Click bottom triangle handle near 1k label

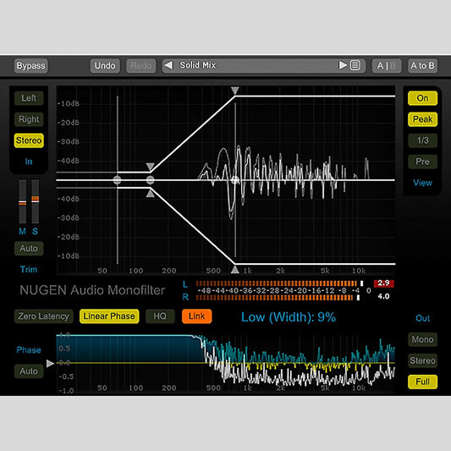(235, 270)
